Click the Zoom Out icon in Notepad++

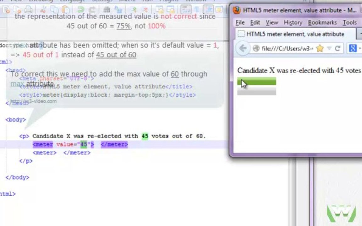(x=145, y=9)
